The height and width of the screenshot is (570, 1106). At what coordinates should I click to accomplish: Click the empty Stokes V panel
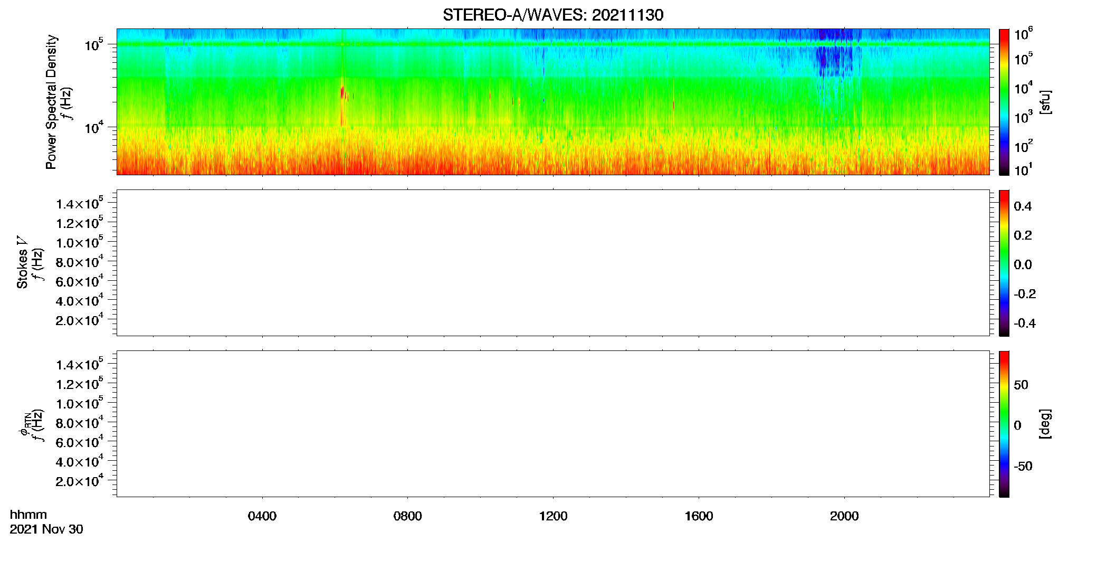point(553,263)
